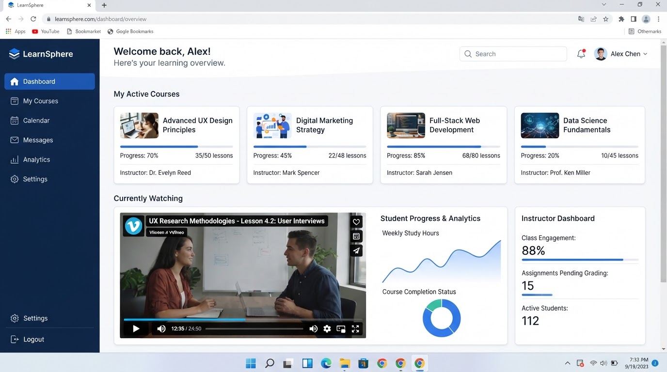The height and width of the screenshot is (372, 667).
Task: Click the Full-Stack Web Development title
Action: (x=455, y=125)
